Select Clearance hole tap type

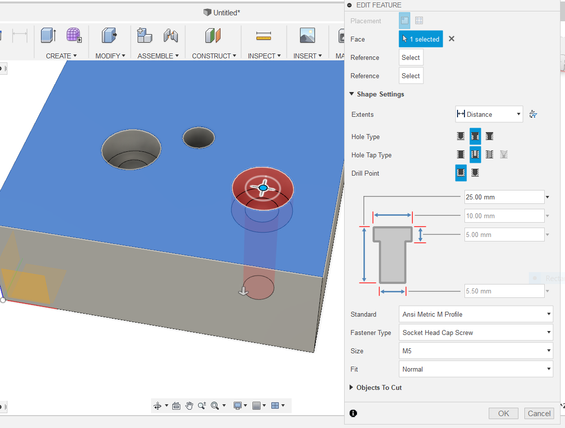(475, 154)
